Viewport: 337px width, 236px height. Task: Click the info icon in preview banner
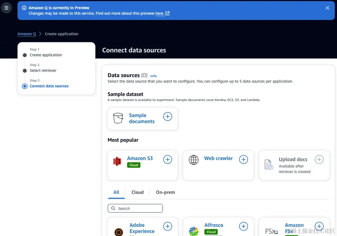tap(24, 8)
